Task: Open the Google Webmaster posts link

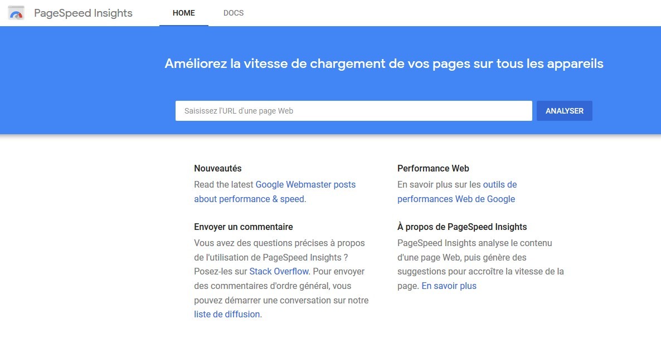Action: tap(305, 184)
